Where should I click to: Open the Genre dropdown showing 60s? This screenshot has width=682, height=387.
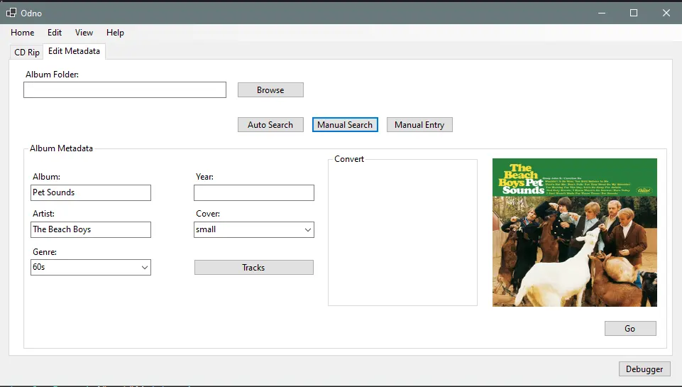pos(90,267)
